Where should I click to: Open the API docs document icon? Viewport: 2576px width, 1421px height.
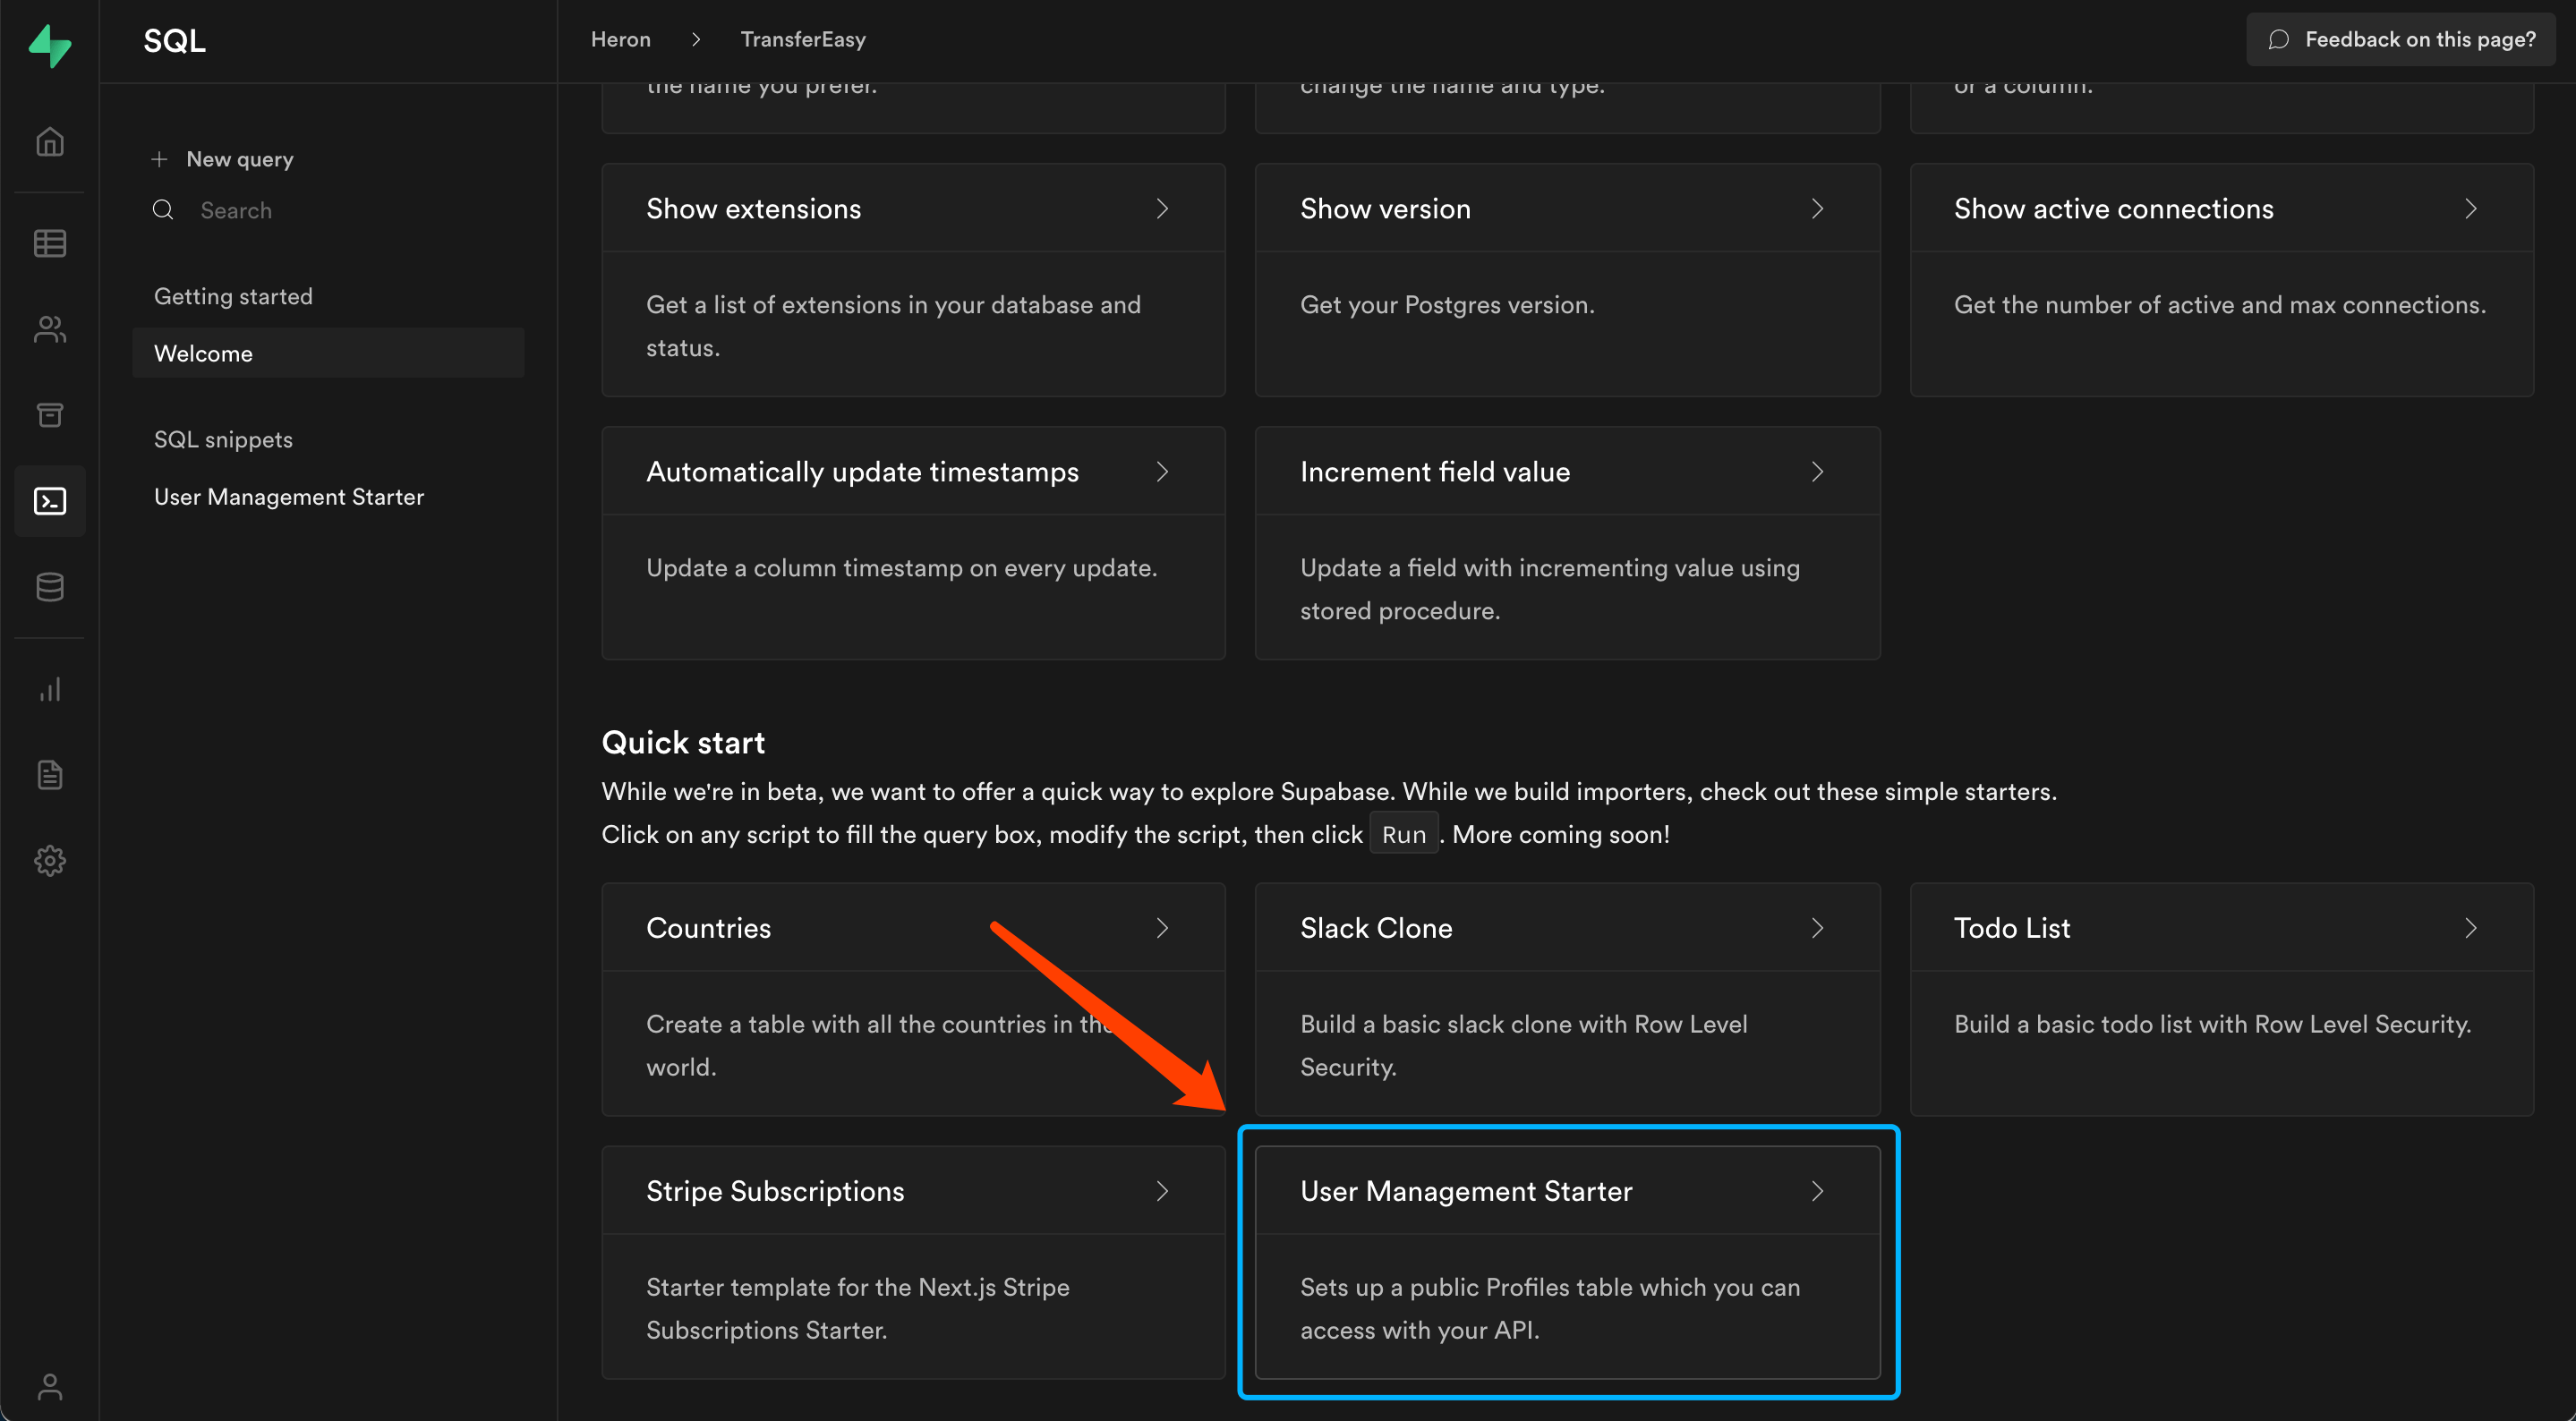click(x=50, y=775)
